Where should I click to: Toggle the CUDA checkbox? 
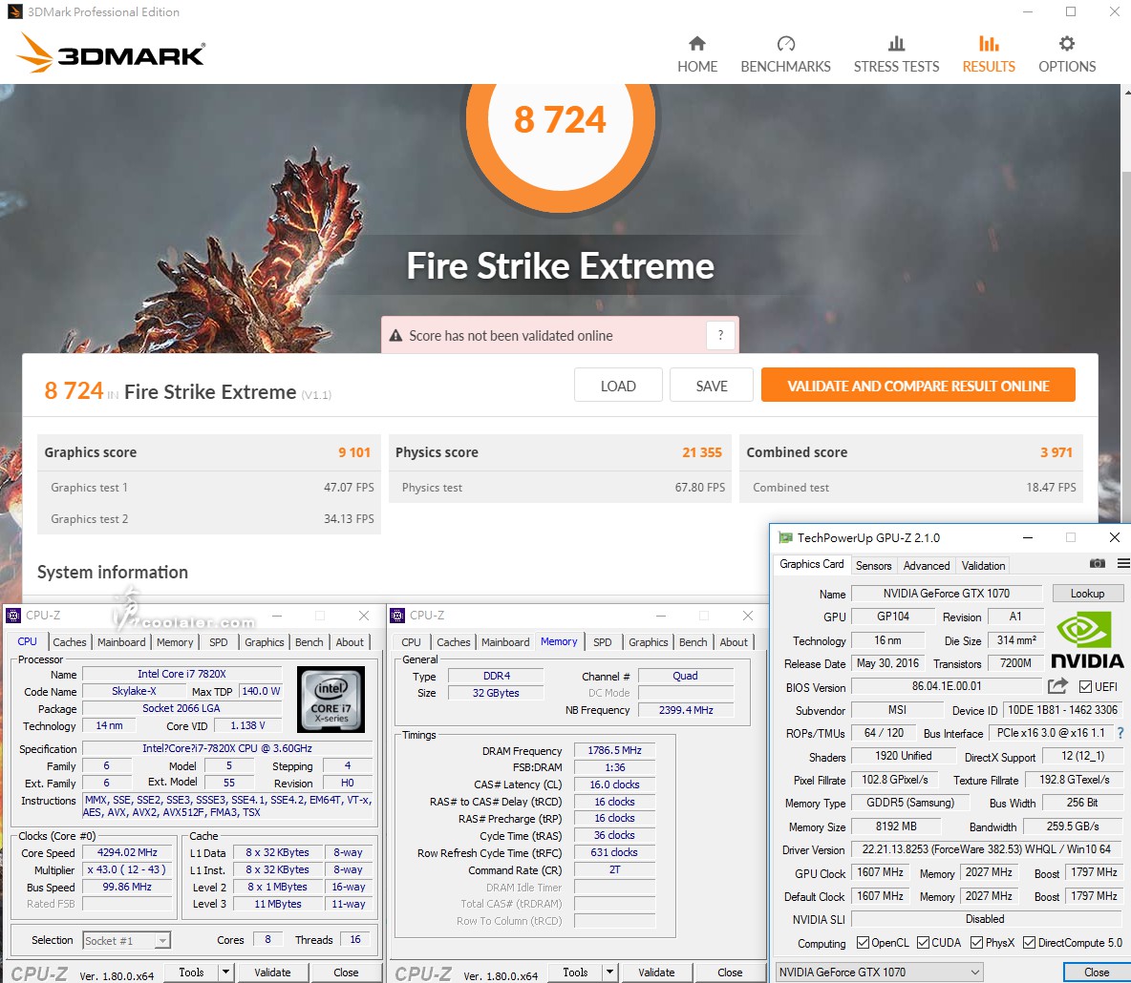(923, 943)
